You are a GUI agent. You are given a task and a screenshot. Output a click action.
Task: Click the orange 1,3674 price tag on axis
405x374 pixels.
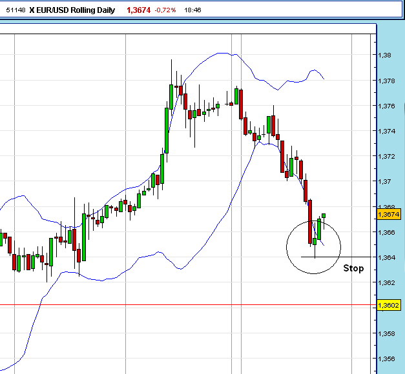click(x=389, y=214)
